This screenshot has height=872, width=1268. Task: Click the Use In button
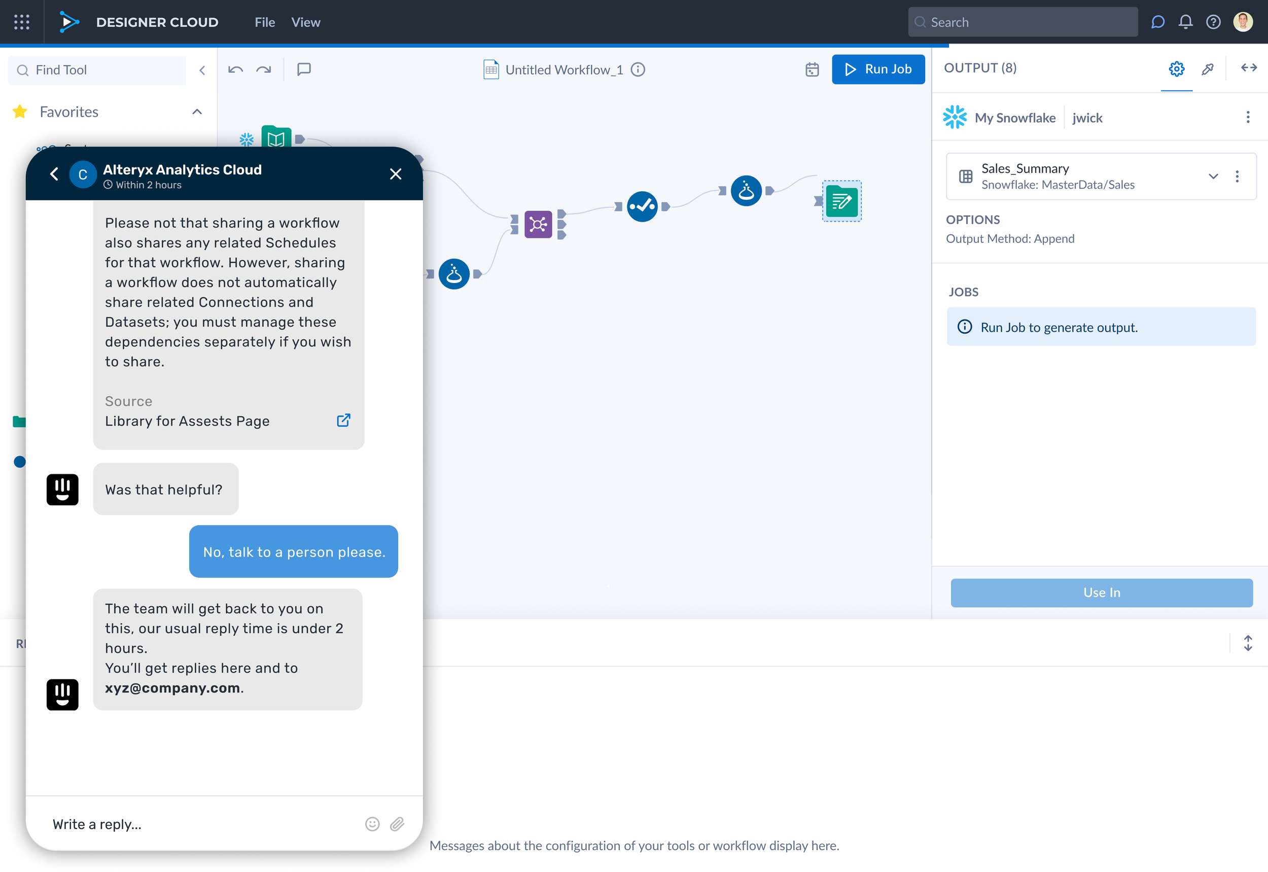click(1101, 593)
